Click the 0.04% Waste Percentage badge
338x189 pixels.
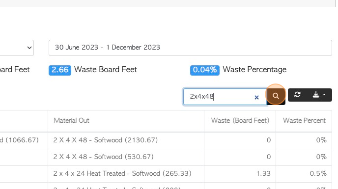[205, 70]
